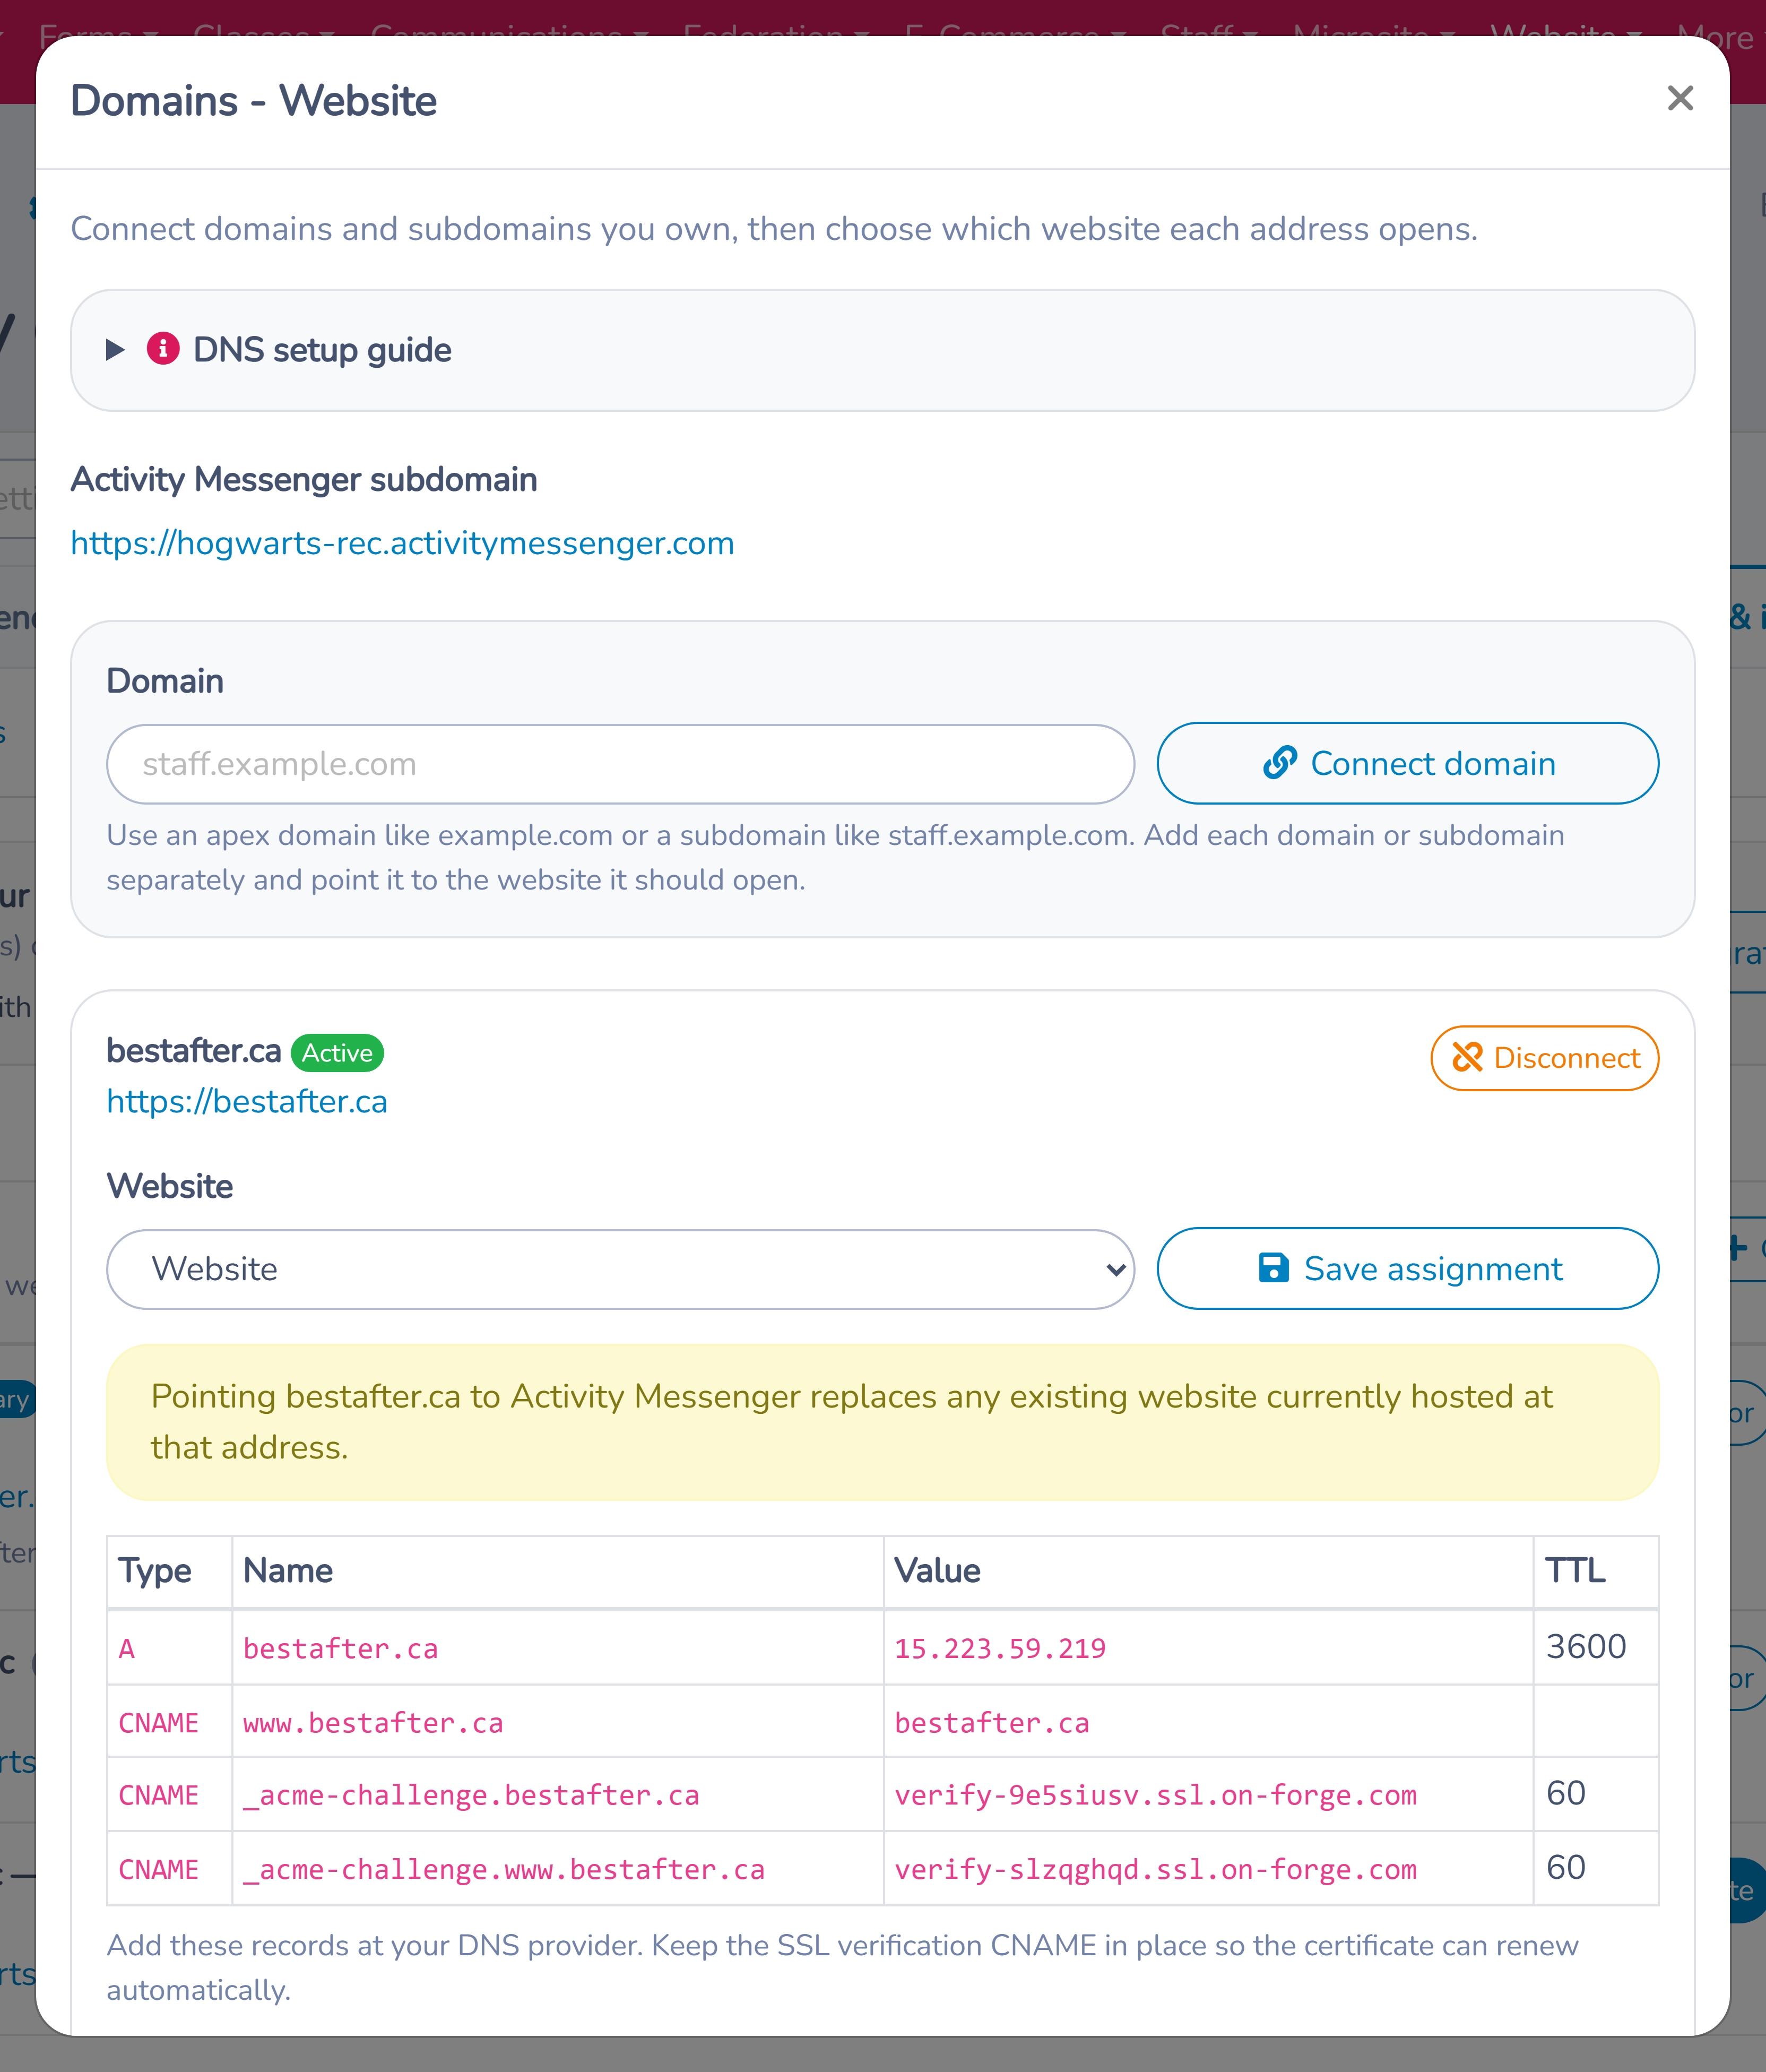
Task: Select the _acme-challenge.bestafter.ca record name
Action: (471, 1796)
